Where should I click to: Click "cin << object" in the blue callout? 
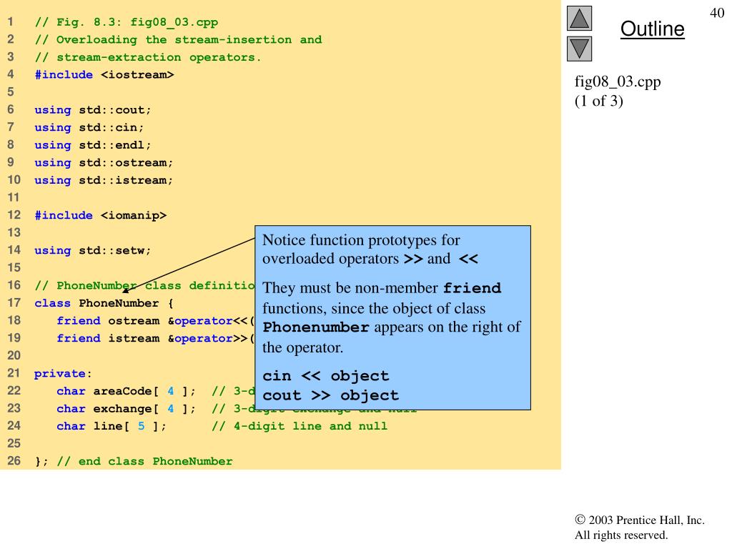click(326, 376)
